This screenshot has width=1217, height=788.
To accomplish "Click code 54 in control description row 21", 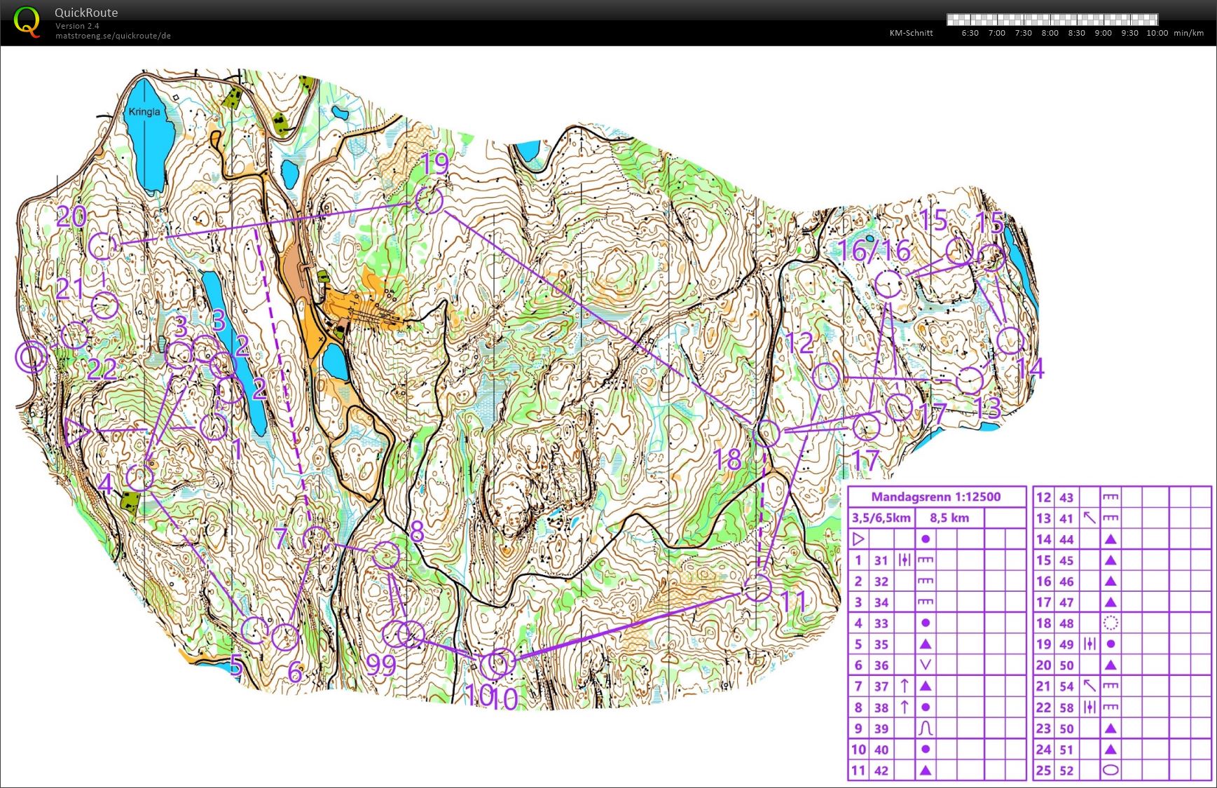I will click(1066, 686).
